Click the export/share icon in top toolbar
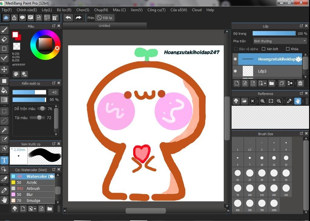This screenshot has width=310, height=221. tap(14, 18)
